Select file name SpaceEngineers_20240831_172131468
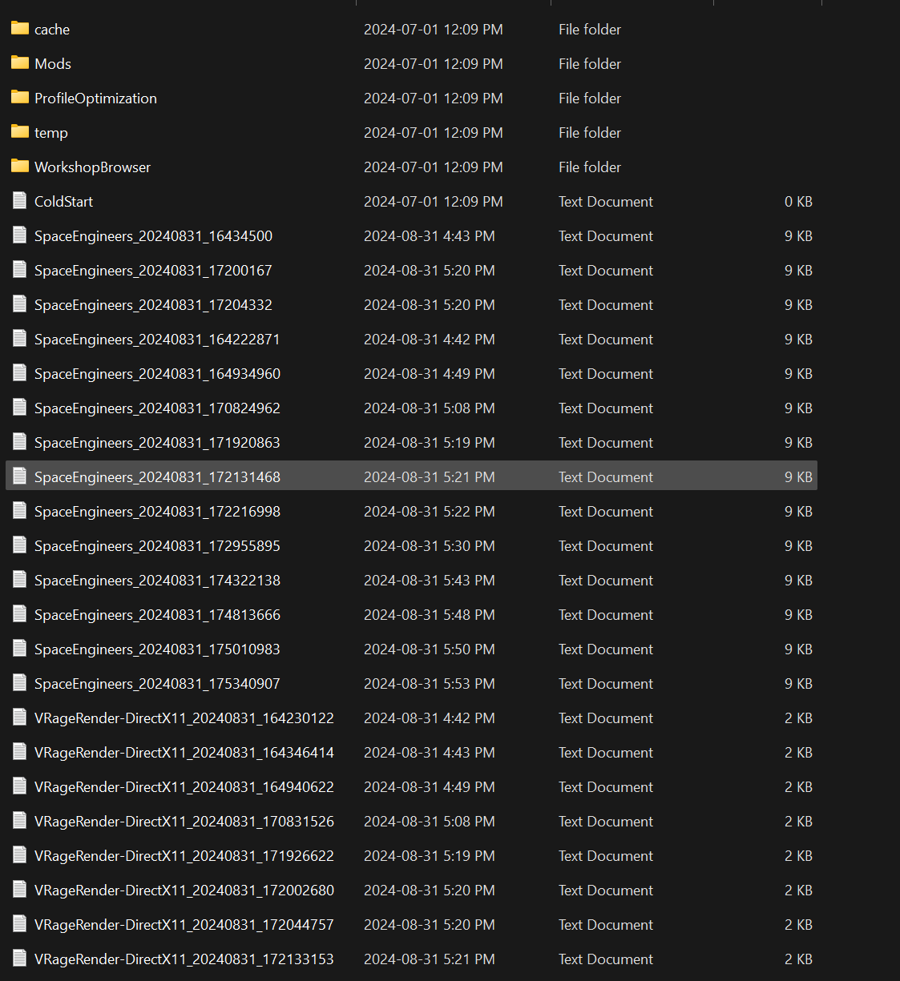Viewport: 900px width, 981px height. point(157,477)
